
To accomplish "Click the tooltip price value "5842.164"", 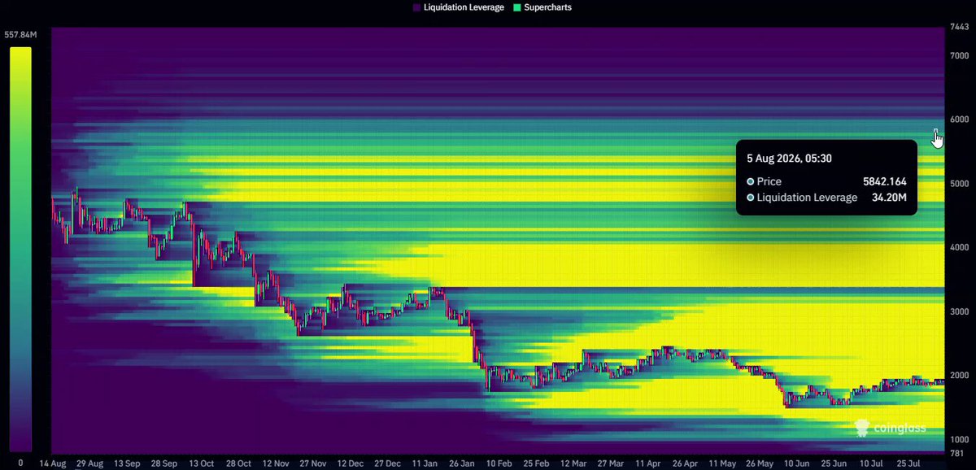I will coord(885,181).
